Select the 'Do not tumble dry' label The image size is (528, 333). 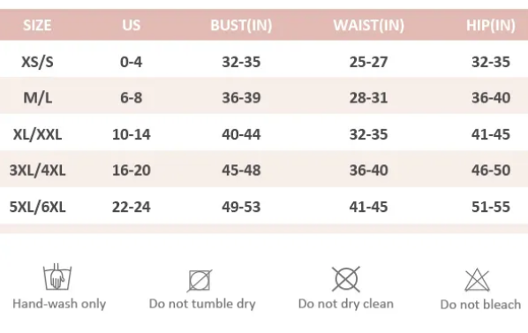pyautogui.click(x=202, y=304)
